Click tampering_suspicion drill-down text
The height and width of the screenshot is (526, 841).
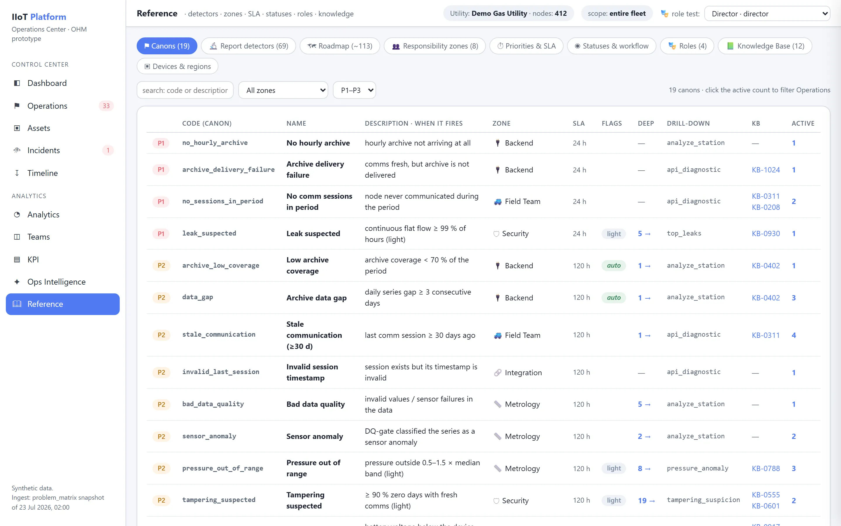tap(703, 500)
